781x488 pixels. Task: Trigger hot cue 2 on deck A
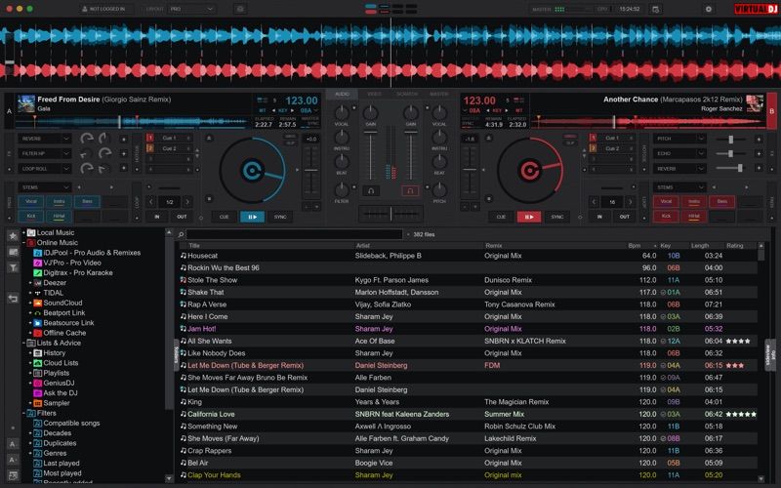pos(169,148)
